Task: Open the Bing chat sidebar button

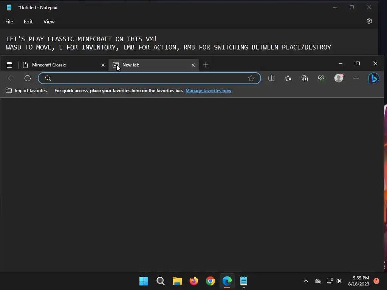Action: tap(373, 78)
